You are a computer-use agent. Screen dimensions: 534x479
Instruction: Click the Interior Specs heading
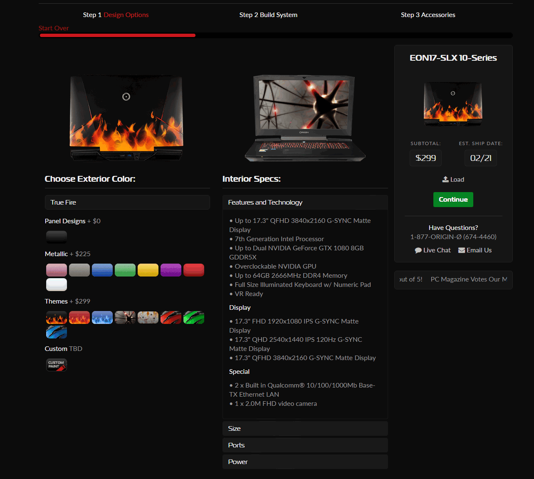pyautogui.click(x=252, y=179)
